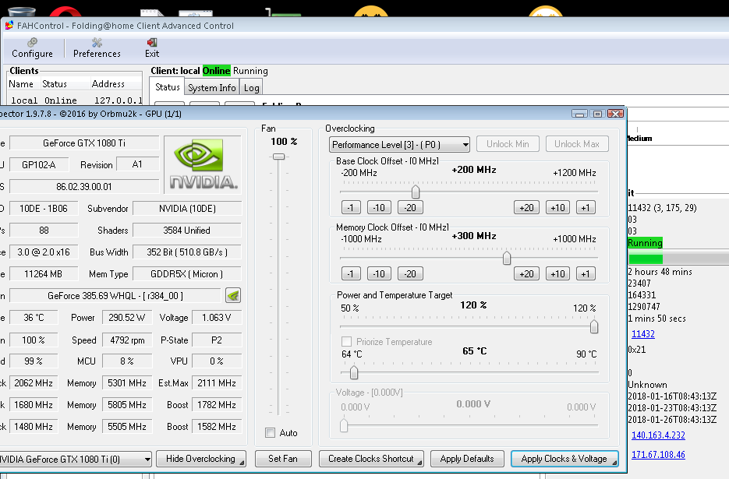Open the Performance Level dropdown

(399, 145)
